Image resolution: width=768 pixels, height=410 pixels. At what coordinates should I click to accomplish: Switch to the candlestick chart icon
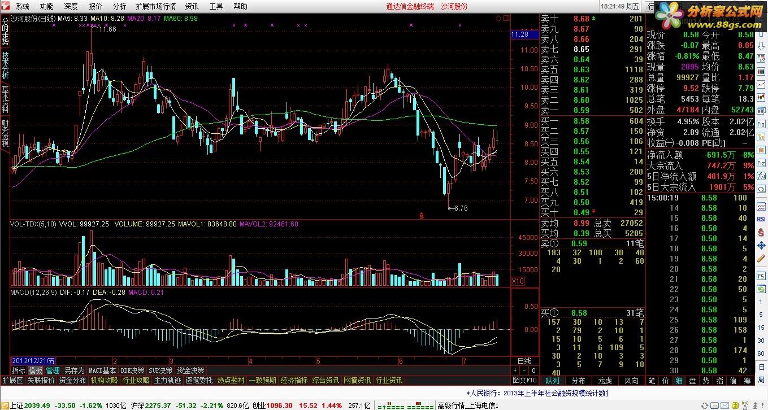pyautogui.click(x=761, y=97)
